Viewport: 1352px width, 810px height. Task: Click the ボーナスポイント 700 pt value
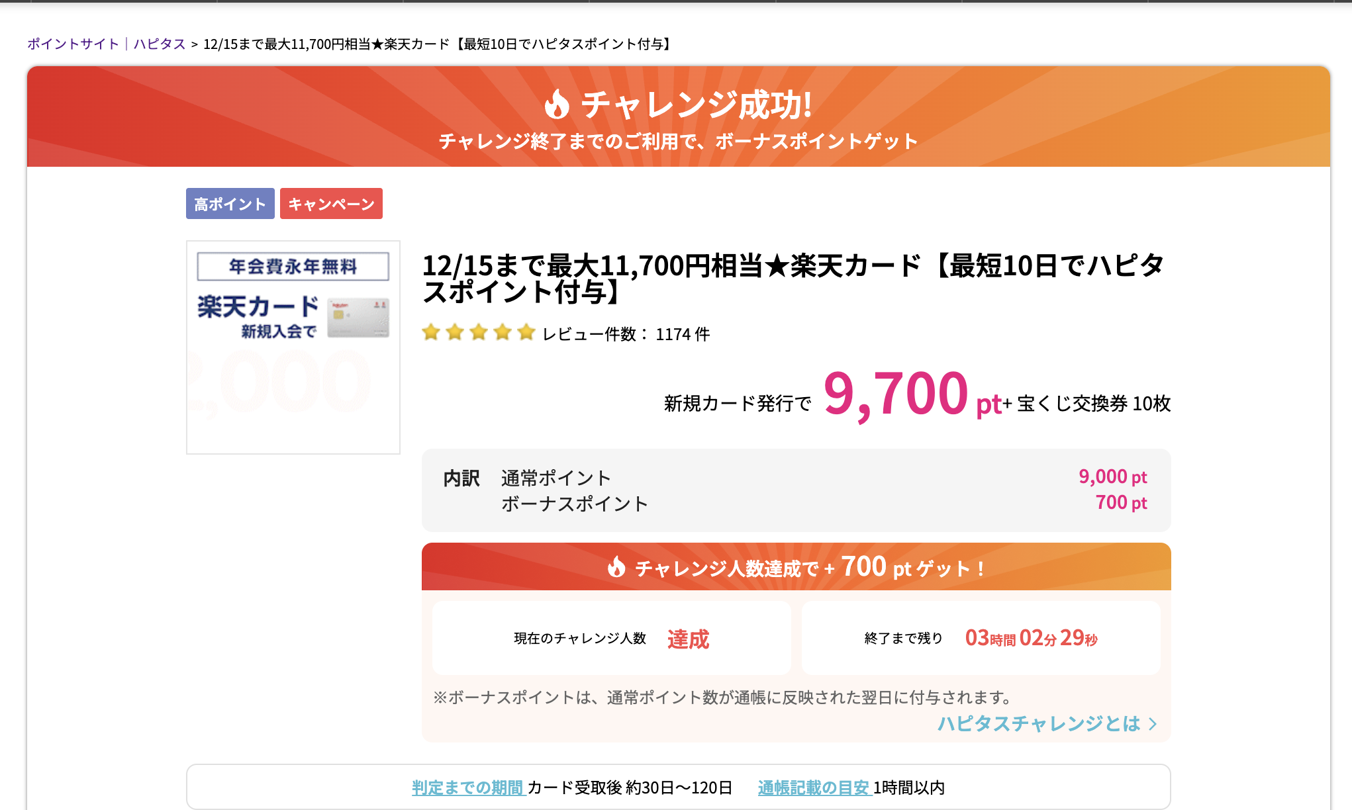point(1121,503)
